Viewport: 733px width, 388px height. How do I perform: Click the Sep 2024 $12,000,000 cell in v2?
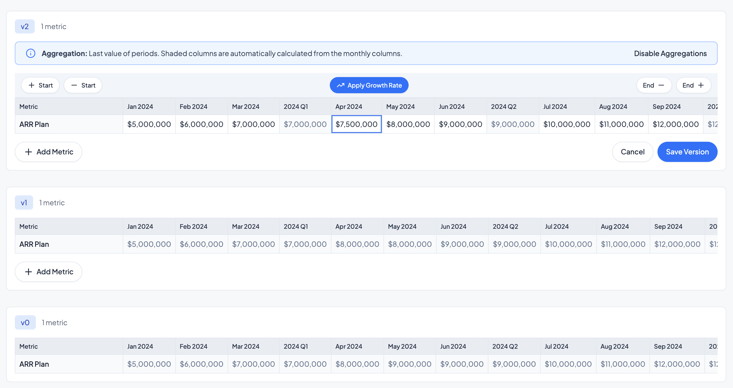(x=676, y=124)
